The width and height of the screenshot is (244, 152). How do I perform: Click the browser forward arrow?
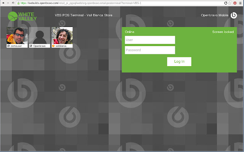pos(8,3)
